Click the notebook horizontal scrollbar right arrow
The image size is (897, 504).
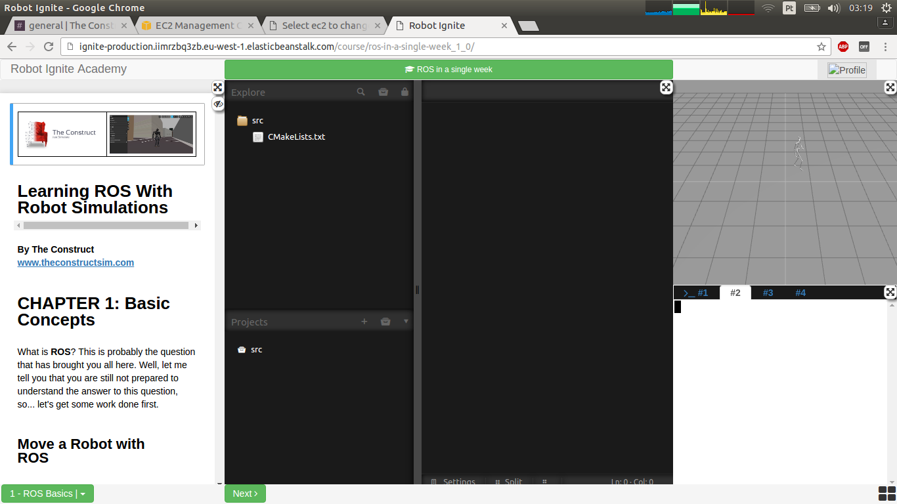[x=196, y=225]
